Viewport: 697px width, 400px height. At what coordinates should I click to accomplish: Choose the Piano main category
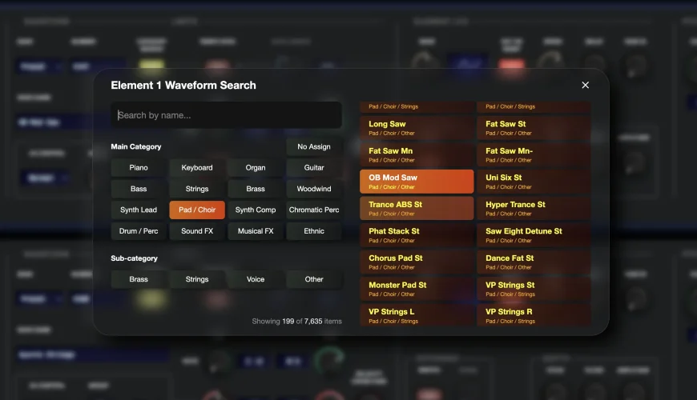[139, 168]
